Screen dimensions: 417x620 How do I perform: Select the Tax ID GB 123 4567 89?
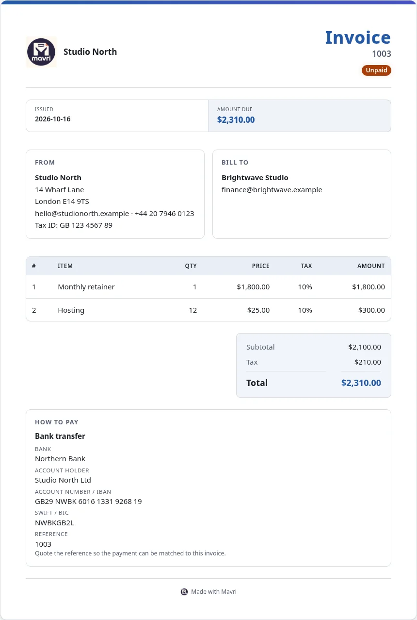(74, 225)
